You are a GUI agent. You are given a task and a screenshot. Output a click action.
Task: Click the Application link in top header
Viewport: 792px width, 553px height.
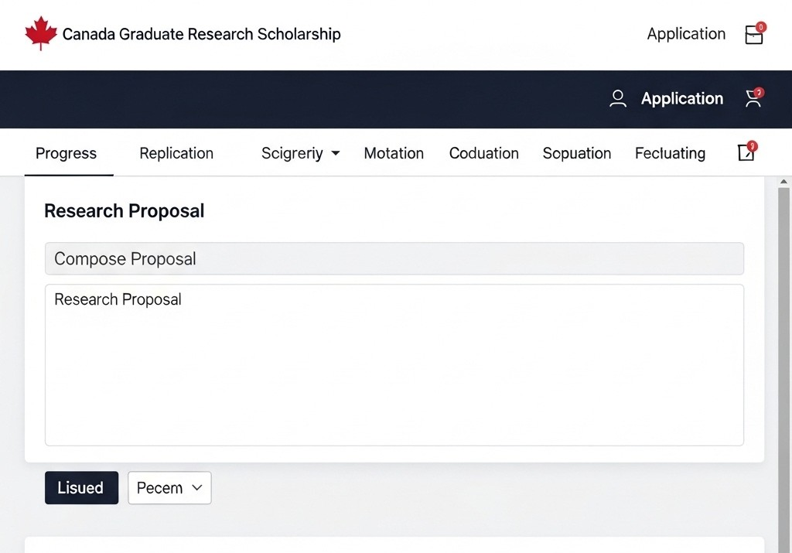[686, 34]
